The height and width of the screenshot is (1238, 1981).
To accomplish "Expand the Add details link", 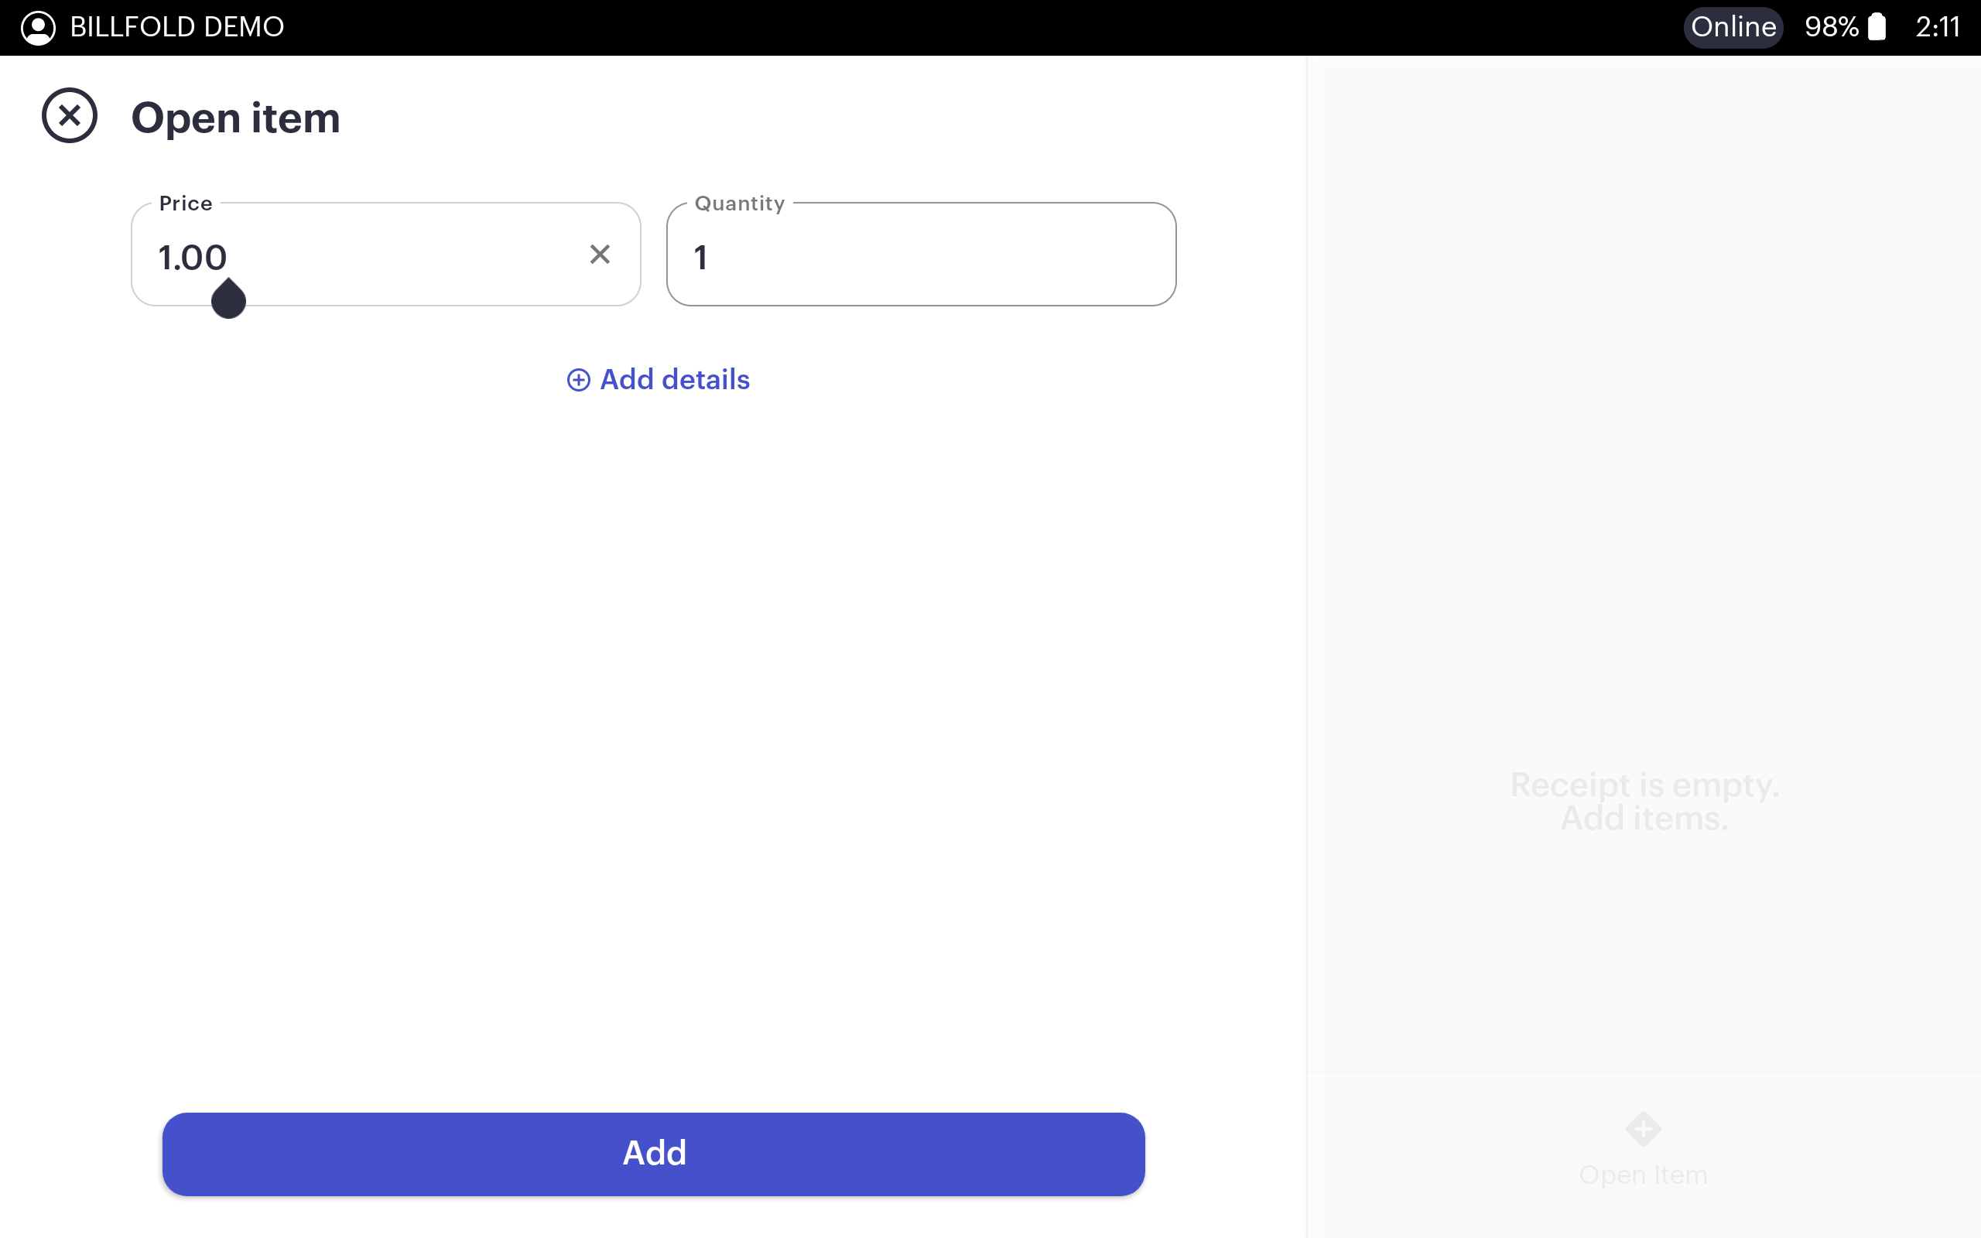I will pyautogui.click(x=675, y=380).
